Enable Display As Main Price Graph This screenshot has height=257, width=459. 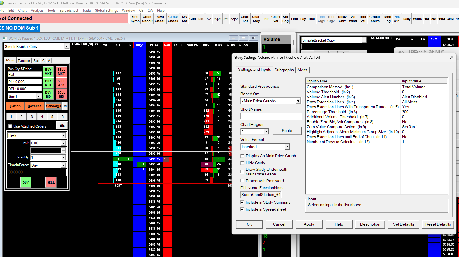[242, 156]
